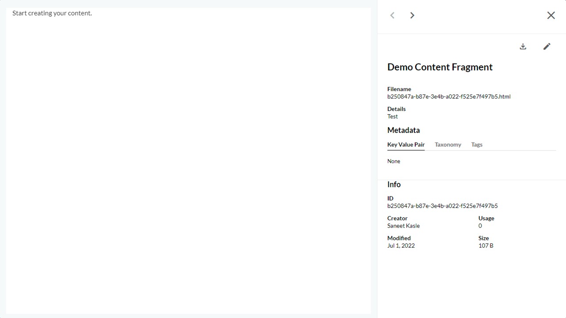Click the 'Start creating your content.' text

tap(52, 13)
